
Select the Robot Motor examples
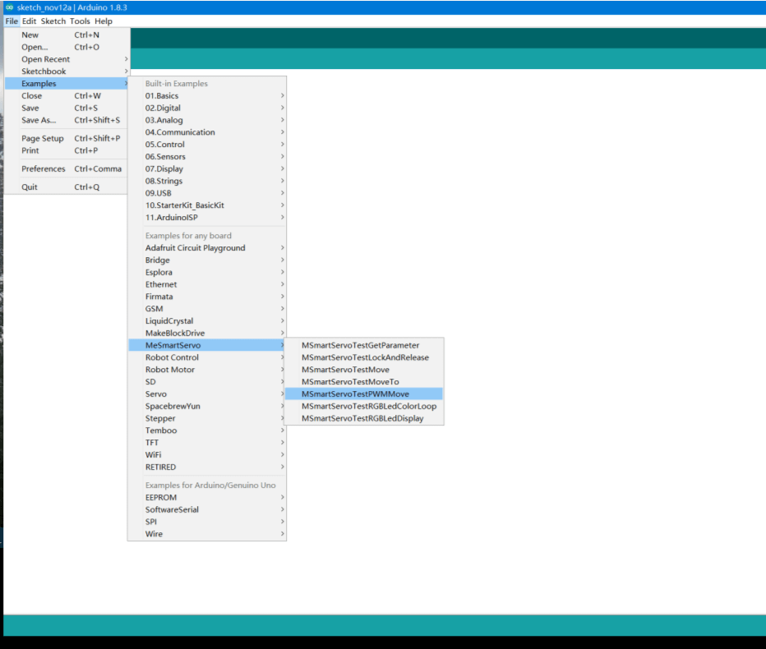coord(207,370)
